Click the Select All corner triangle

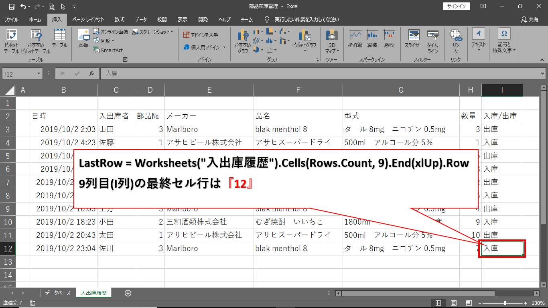(x=9, y=90)
